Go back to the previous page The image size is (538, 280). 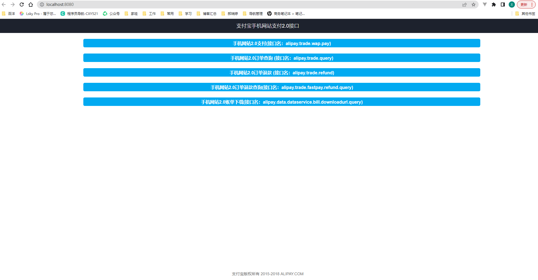click(4, 5)
